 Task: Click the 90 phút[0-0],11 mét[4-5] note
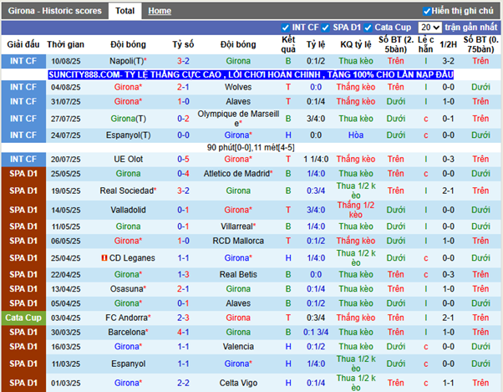pos(251,148)
